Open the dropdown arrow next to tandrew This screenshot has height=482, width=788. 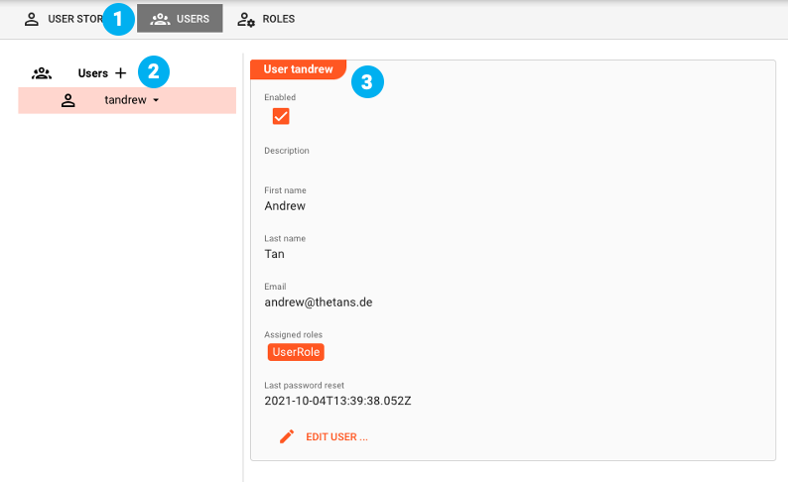tap(156, 100)
